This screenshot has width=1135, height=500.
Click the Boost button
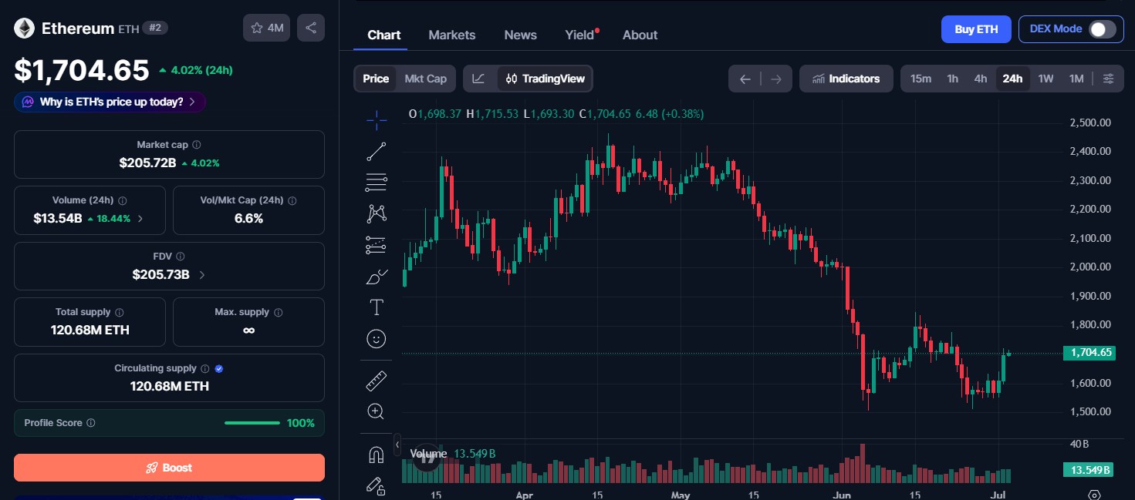169,468
